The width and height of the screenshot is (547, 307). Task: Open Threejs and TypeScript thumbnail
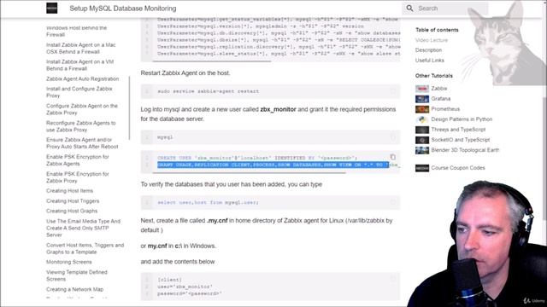pos(422,130)
